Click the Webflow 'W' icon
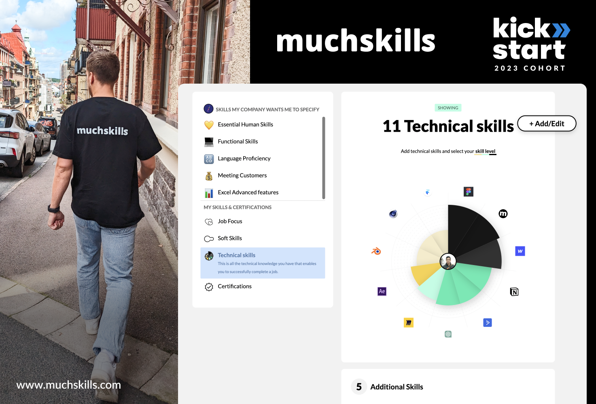 click(x=520, y=251)
